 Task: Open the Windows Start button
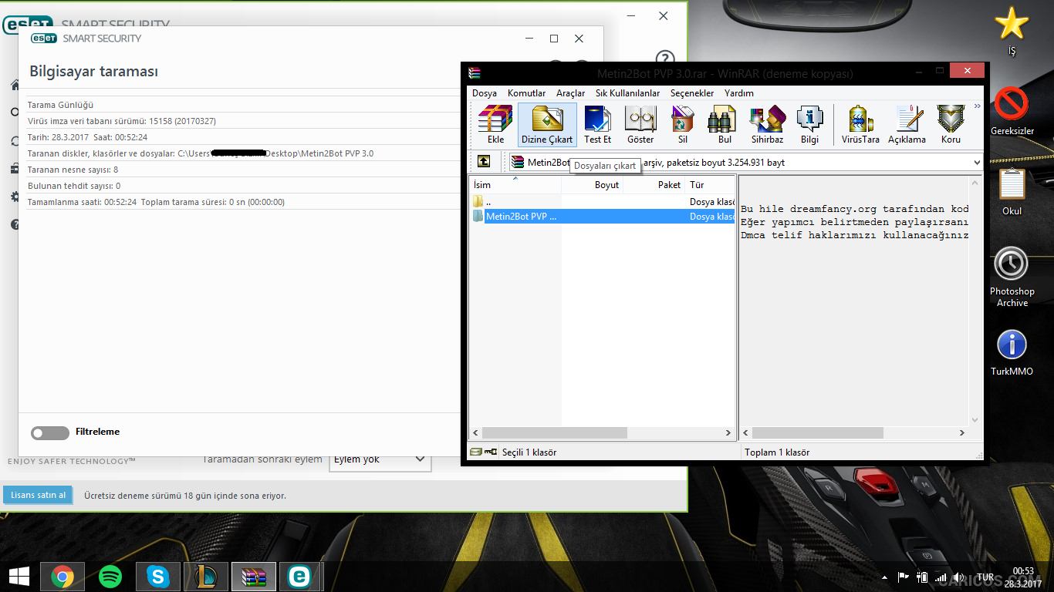pos(19,576)
